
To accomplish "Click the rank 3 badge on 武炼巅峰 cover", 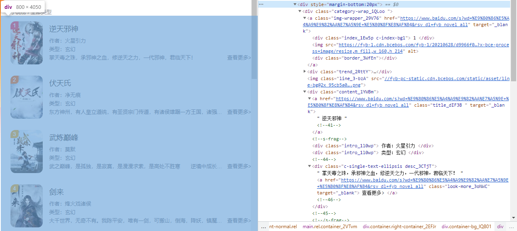I will [x=15, y=134].
